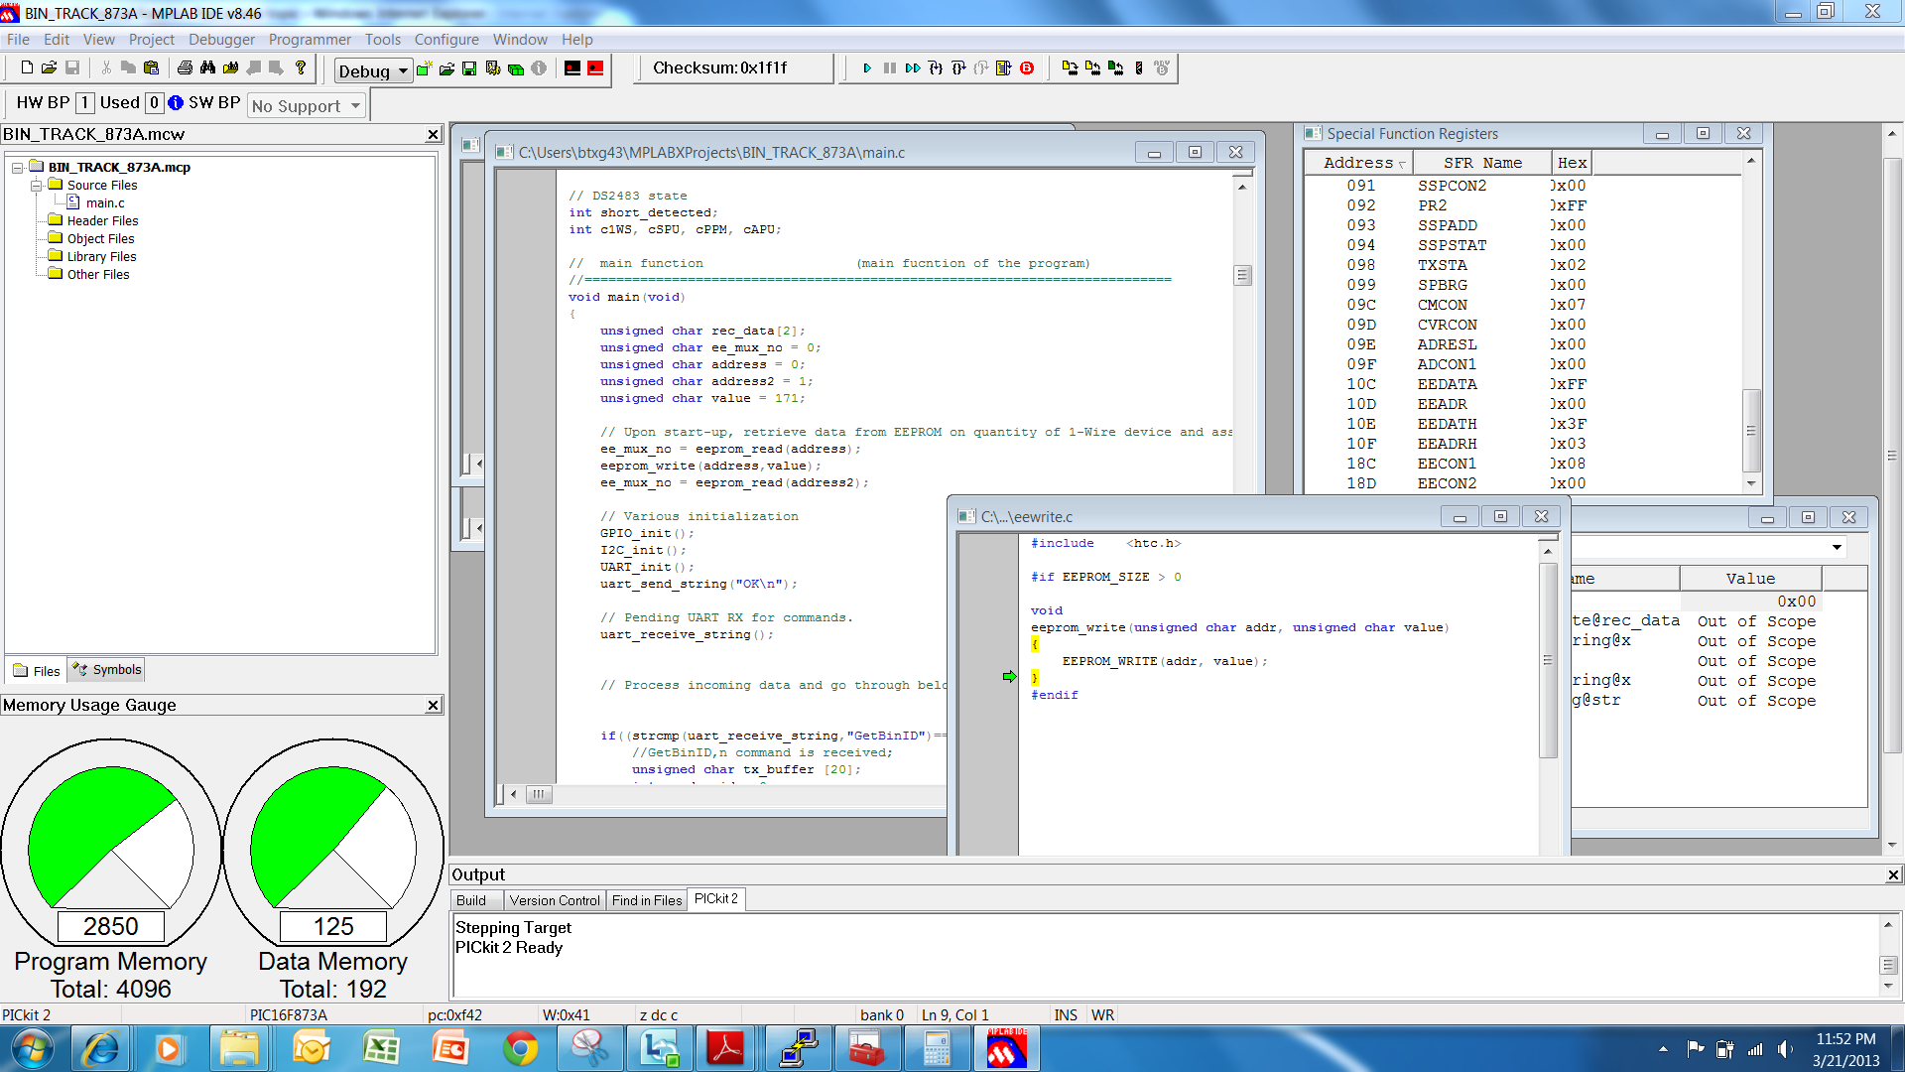The height and width of the screenshot is (1072, 1905).
Task: Click the Build All red icon
Action: pos(595,68)
